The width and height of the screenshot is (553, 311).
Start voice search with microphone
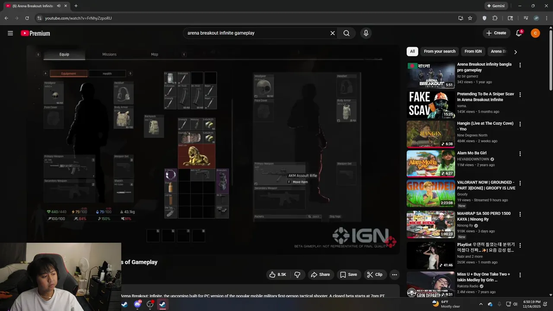366,33
